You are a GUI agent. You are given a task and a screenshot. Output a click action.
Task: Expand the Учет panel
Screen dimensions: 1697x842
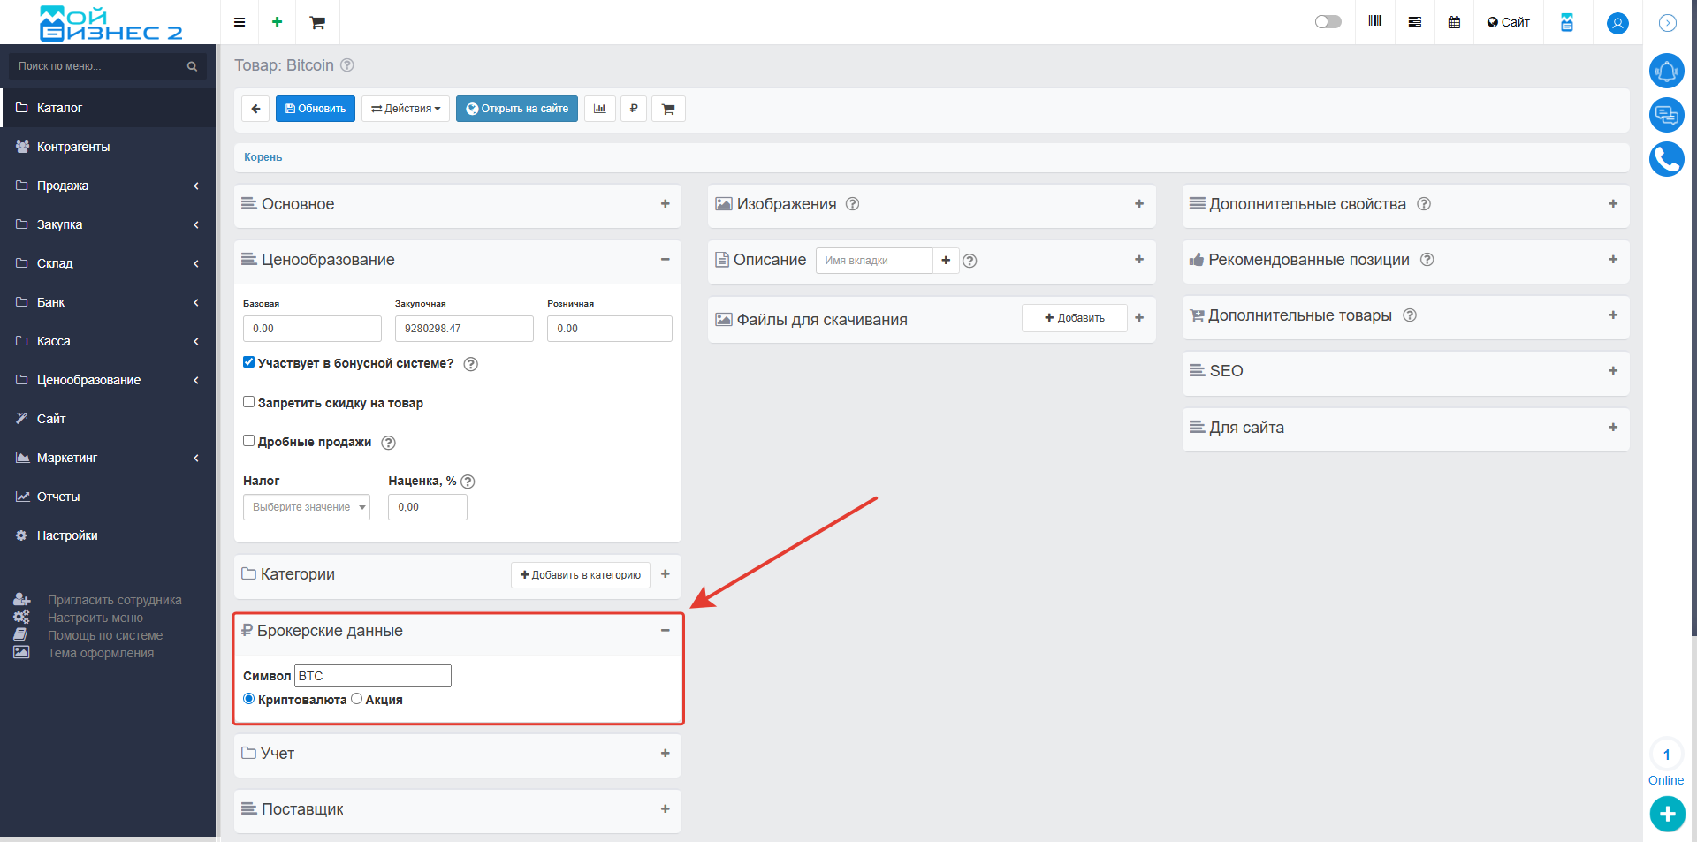pyautogui.click(x=665, y=753)
